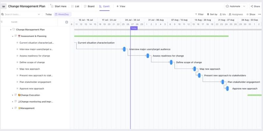The image size is (263, 131).
Task: Add a new view with + View
Action: click(121, 6)
